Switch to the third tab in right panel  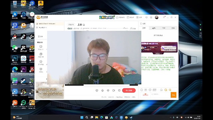(x=163, y=28)
